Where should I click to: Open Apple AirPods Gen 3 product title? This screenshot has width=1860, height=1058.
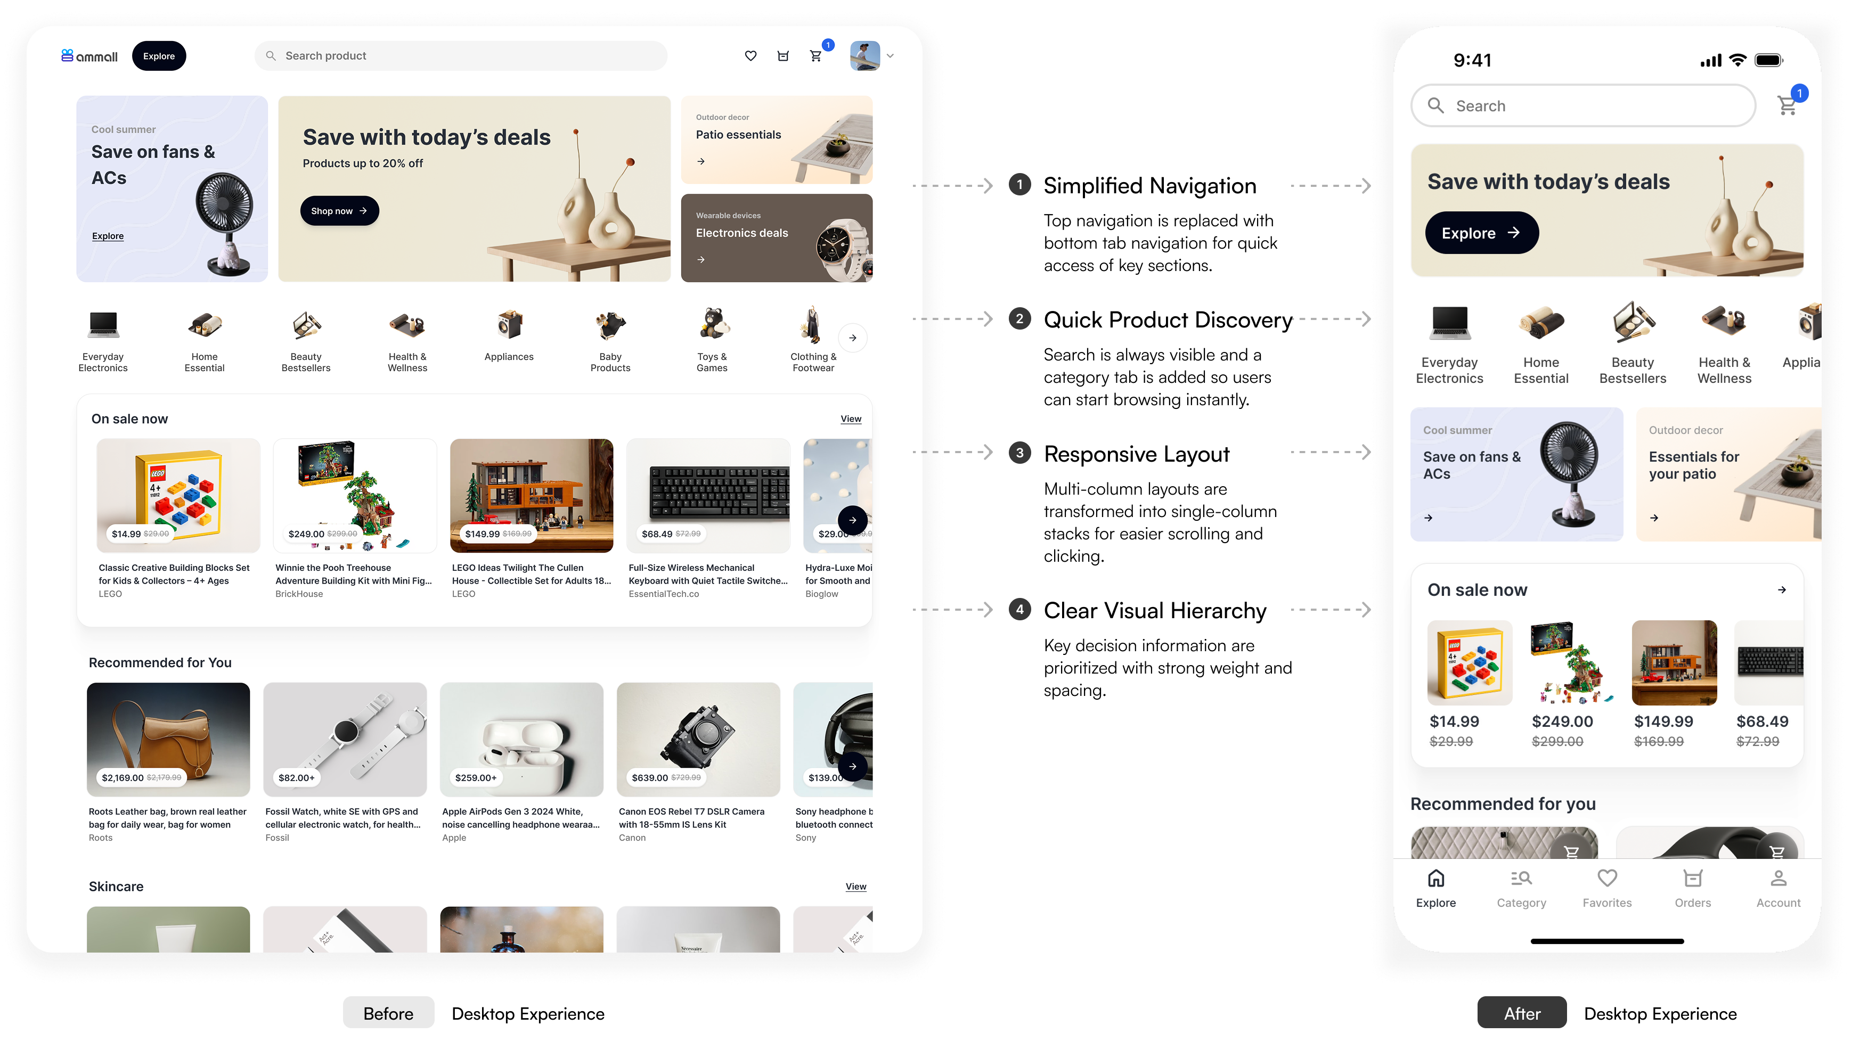(520, 818)
